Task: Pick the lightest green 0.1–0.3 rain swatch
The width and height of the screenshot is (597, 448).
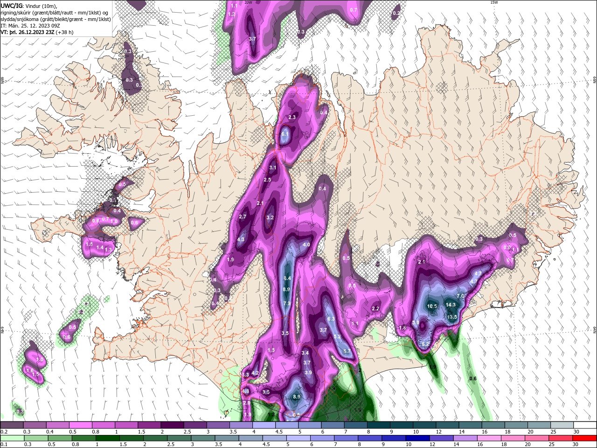Action: 12,438
